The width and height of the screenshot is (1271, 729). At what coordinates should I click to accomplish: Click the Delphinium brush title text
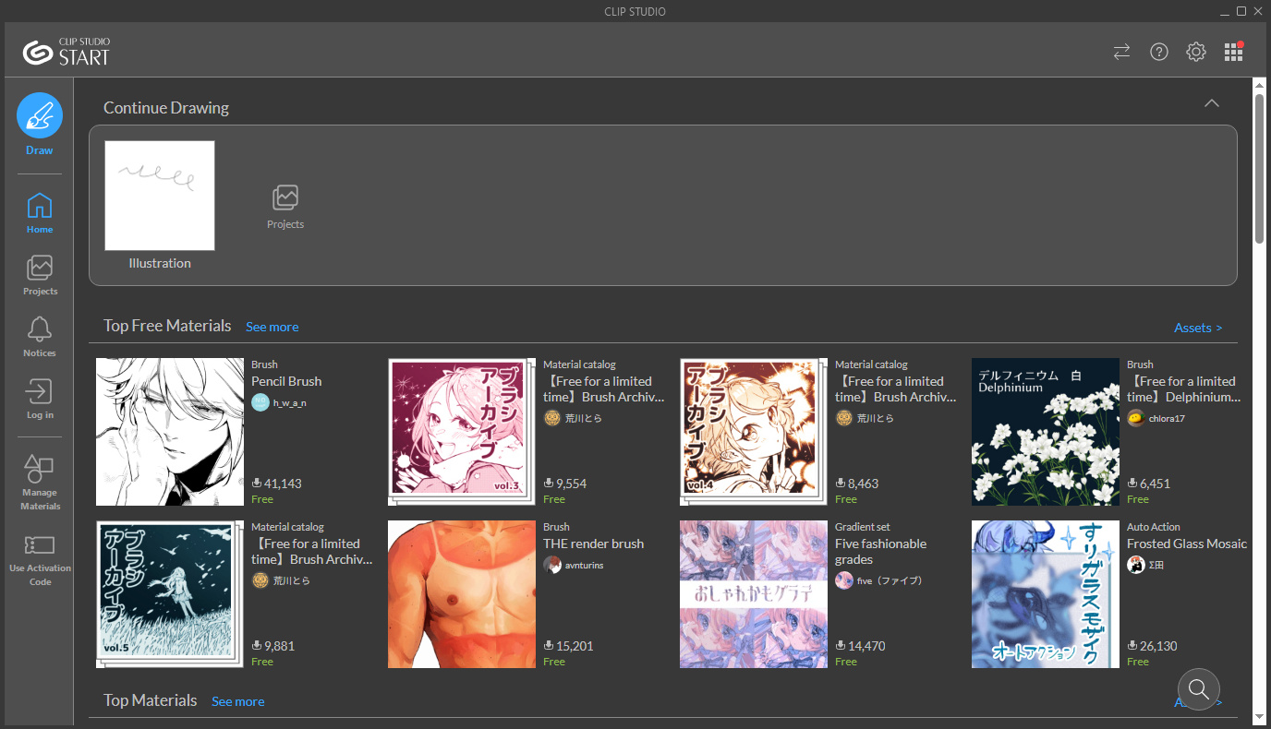point(1183,389)
